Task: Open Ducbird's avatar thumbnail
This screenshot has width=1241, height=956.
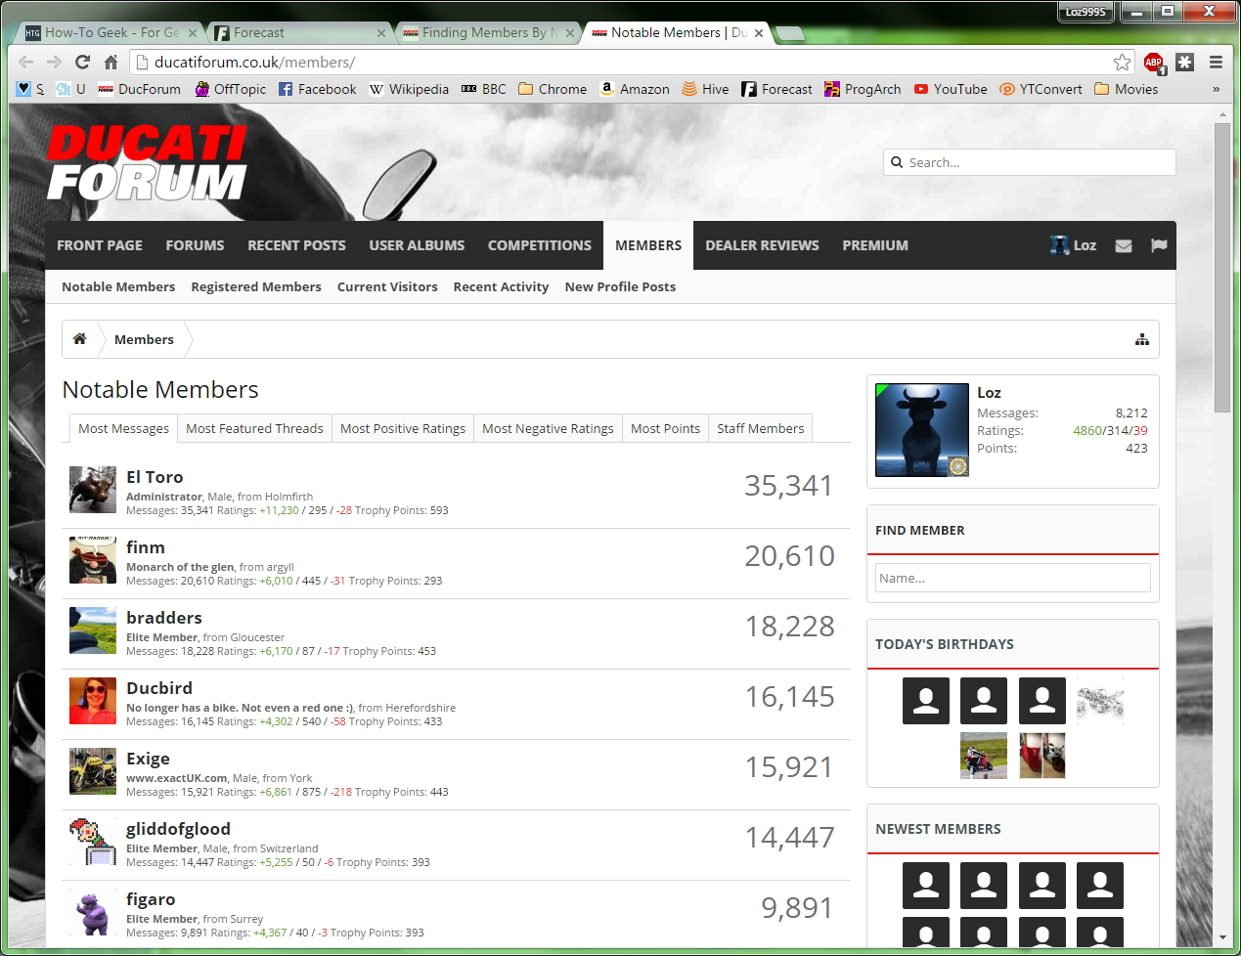Action: point(93,701)
